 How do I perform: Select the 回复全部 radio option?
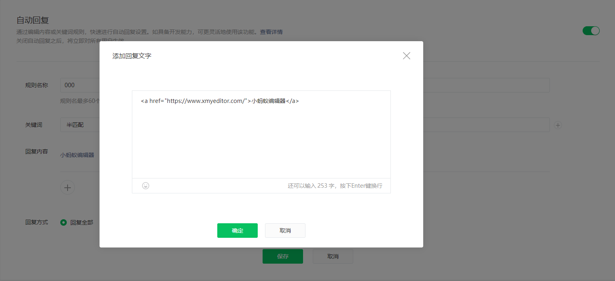pos(64,222)
